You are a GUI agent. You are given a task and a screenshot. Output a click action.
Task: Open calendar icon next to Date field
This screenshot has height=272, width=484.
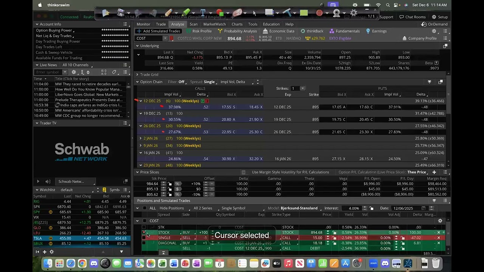pyautogui.click(x=423, y=208)
